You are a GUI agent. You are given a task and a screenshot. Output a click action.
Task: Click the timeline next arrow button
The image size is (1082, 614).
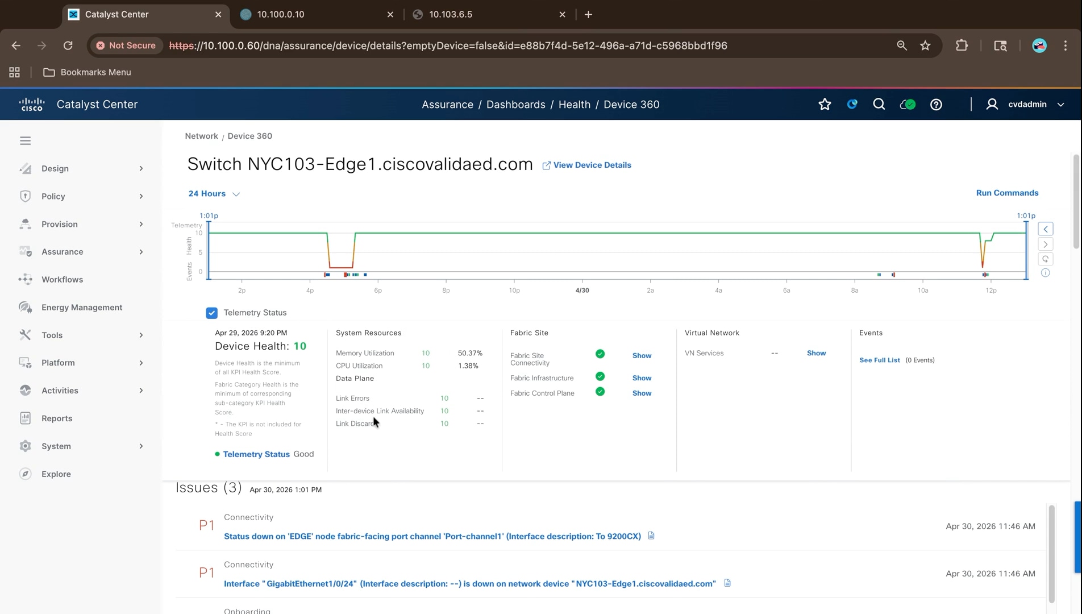(x=1046, y=244)
